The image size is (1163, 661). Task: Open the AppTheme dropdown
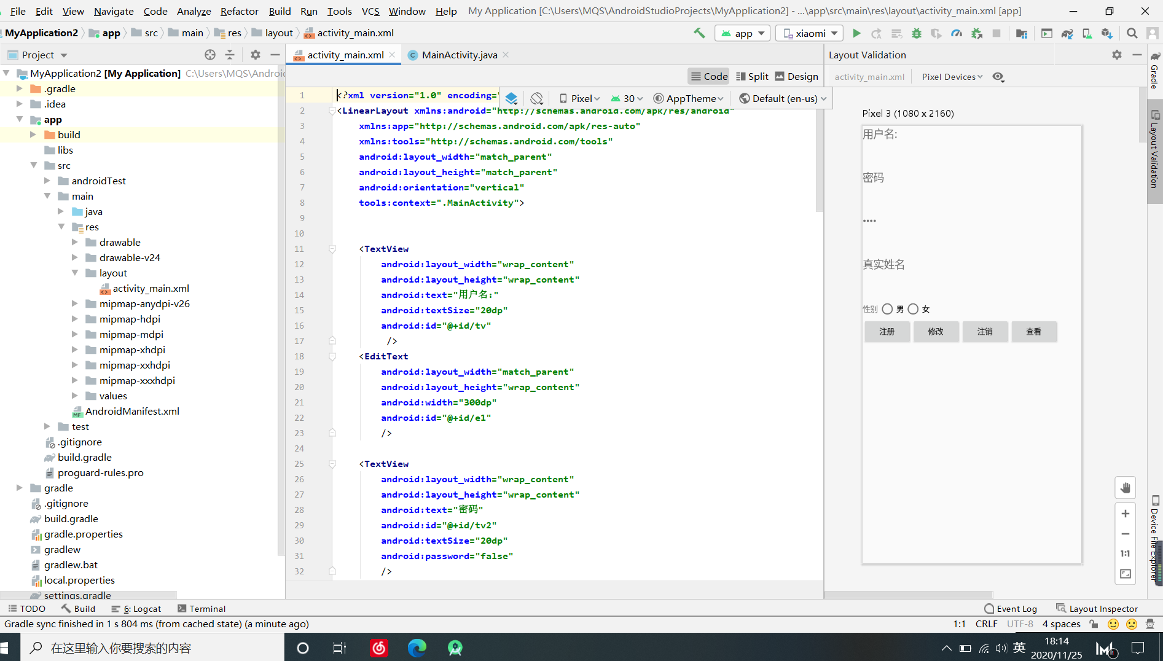(688, 98)
